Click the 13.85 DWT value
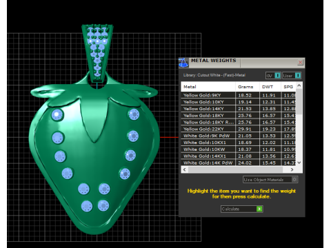 [x=269, y=109]
